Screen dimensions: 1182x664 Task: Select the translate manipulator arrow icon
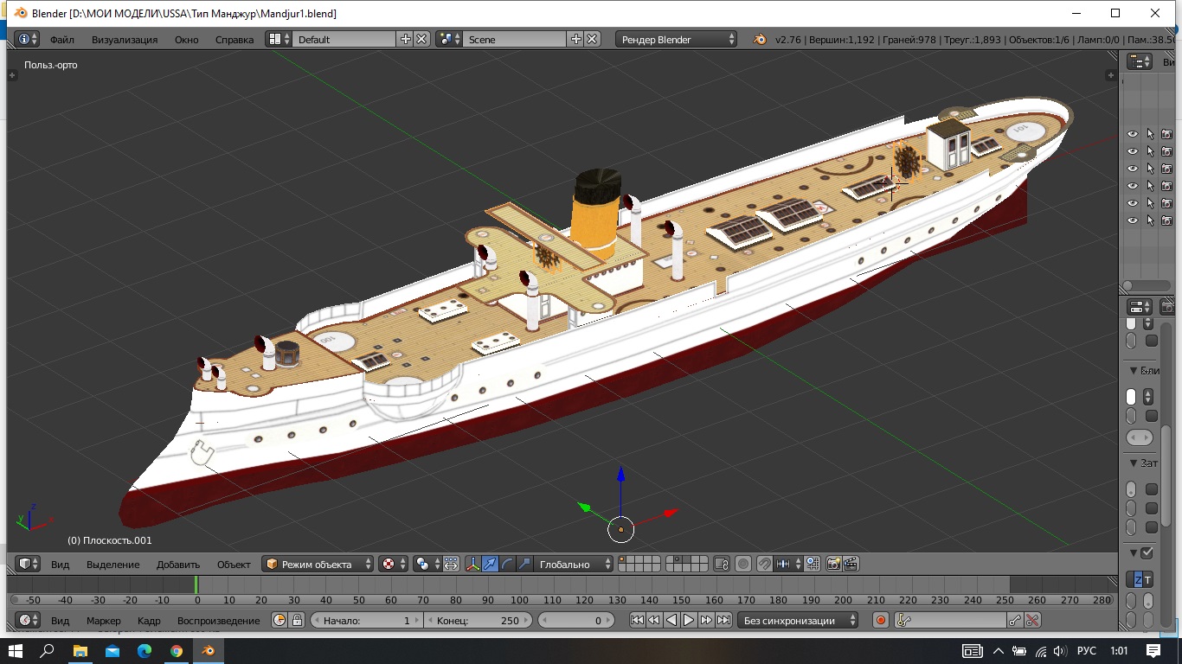pos(491,565)
